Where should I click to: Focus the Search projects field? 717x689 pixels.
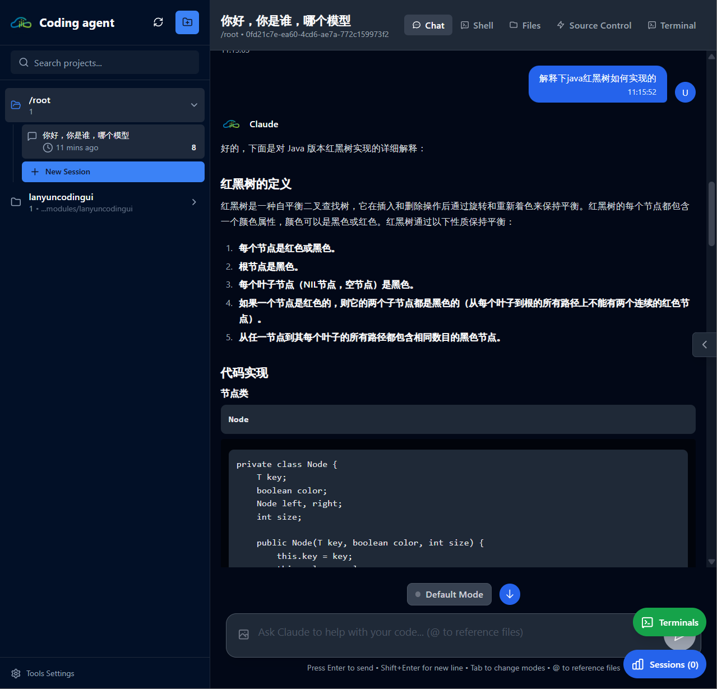tap(105, 62)
